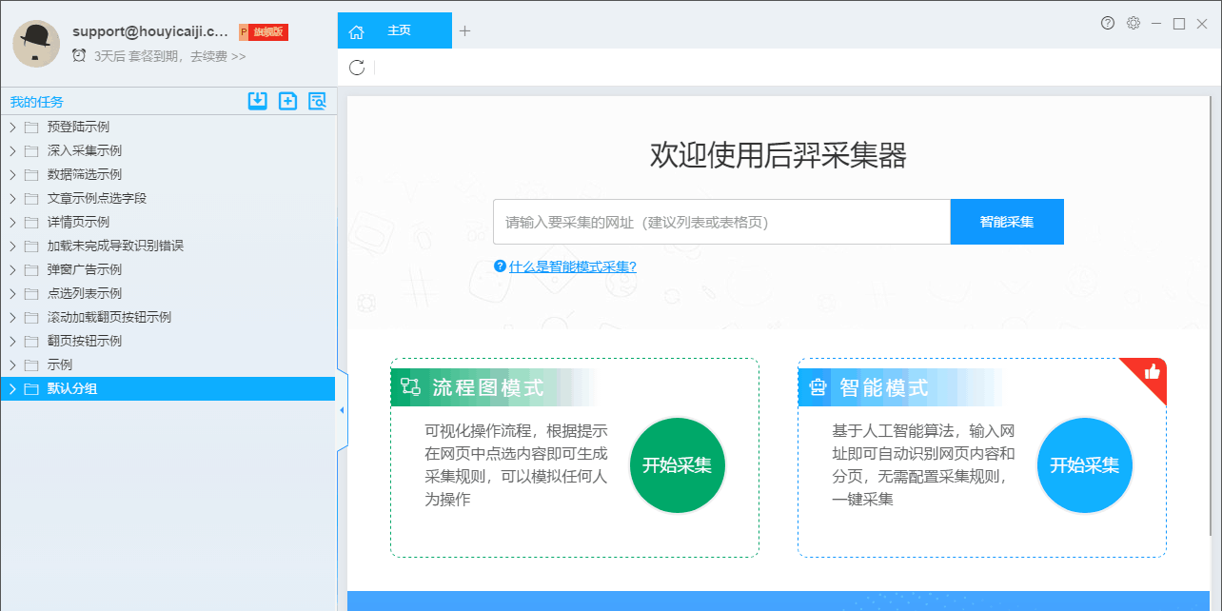Expand the 预登陆示例 group
The height and width of the screenshot is (611, 1222).
(x=12, y=127)
